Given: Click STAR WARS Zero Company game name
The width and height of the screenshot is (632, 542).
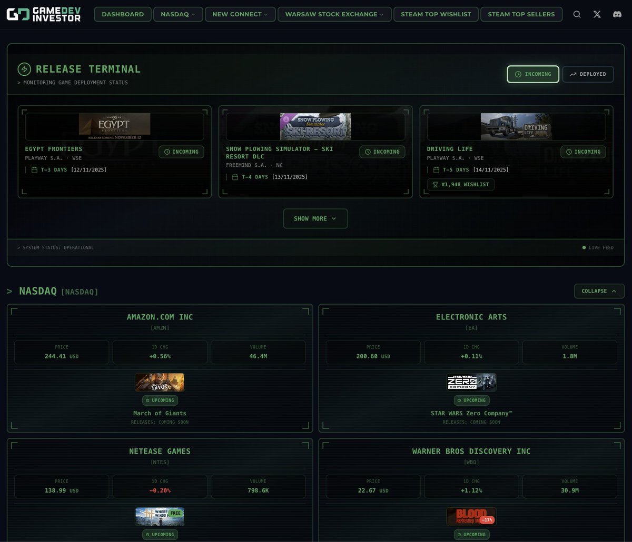Looking at the screenshot, I should tap(471, 413).
